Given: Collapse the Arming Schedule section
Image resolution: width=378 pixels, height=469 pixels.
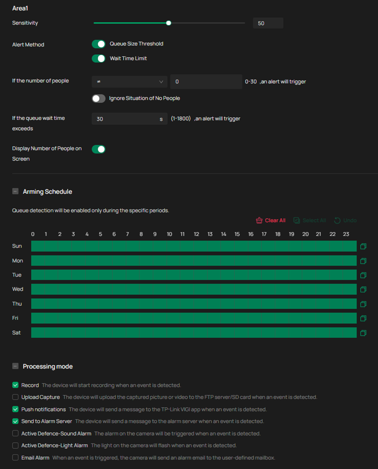Looking at the screenshot, I should (x=15, y=191).
